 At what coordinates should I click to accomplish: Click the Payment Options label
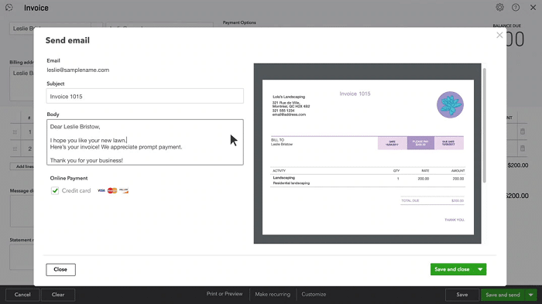[239, 22]
